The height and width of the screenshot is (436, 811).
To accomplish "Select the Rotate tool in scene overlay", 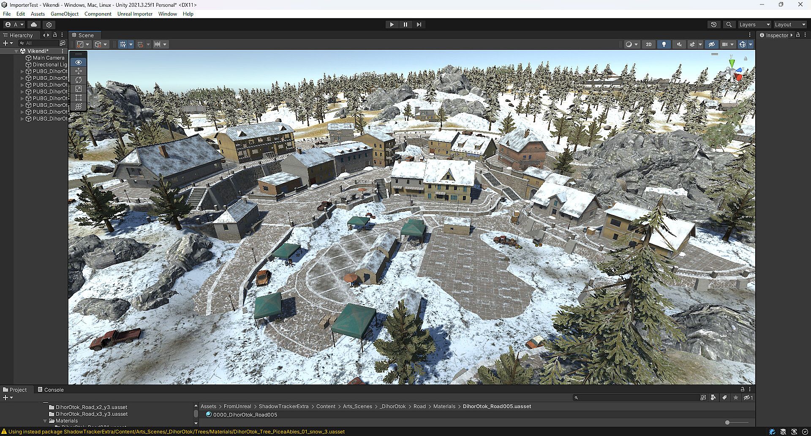I will pyautogui.click(x=79, y=80).
